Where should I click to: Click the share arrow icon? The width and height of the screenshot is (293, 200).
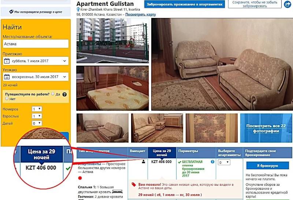point(288,4)
